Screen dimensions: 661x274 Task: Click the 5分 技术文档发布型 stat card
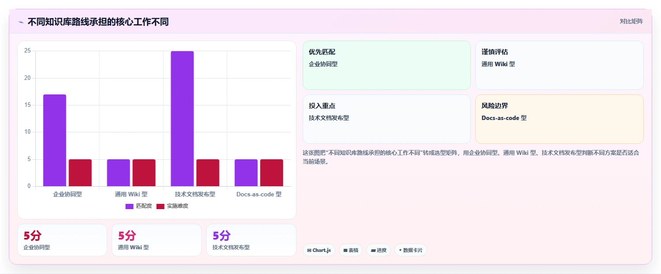[251, 240]
